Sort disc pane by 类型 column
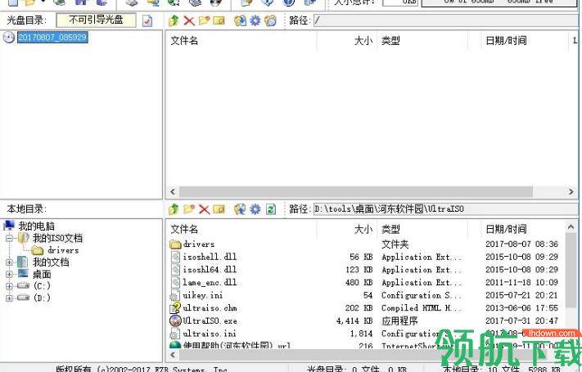 tap(422, 40)
